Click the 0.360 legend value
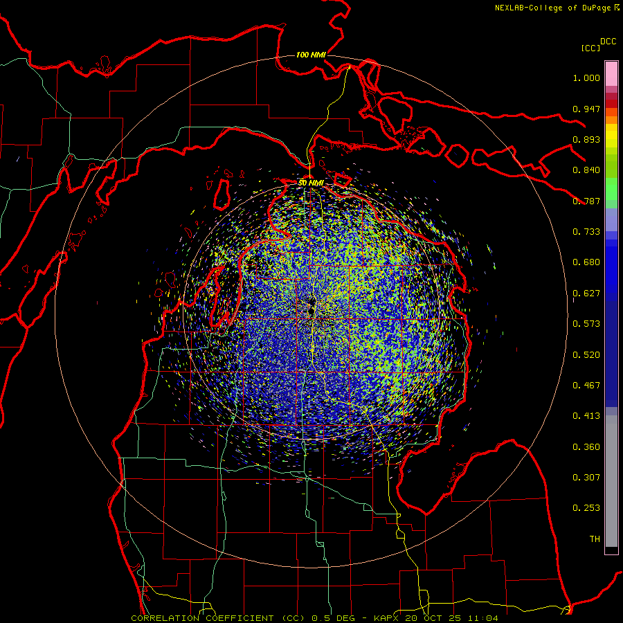The image size is (623, 623). [586, 447]
